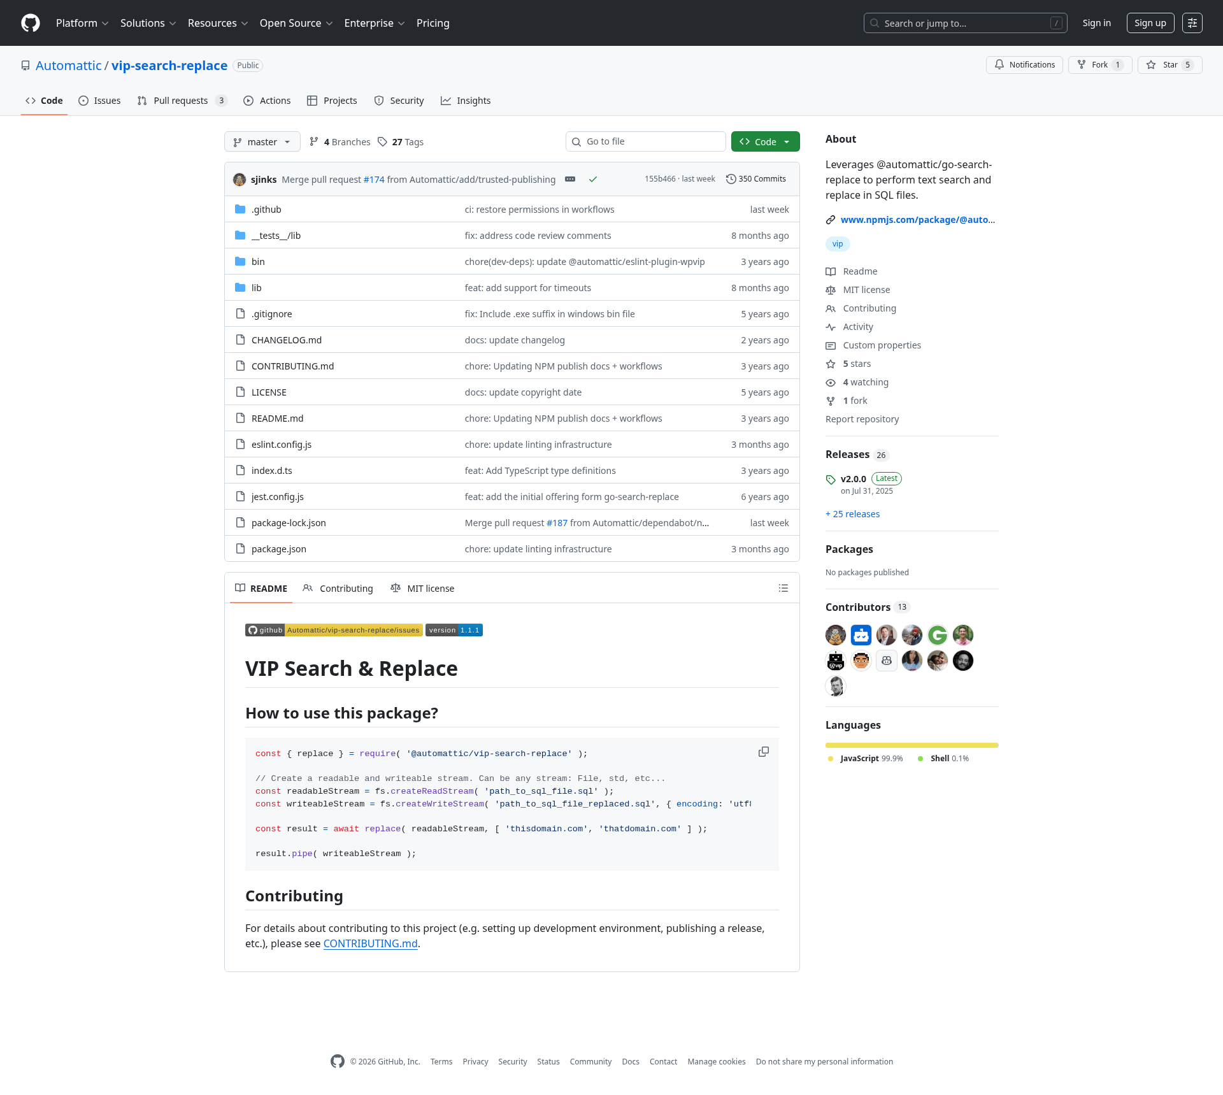The width and height of the screenshot is (1223, 1095).
Task: Open the README outline list icon
Action: click(783, 588)
